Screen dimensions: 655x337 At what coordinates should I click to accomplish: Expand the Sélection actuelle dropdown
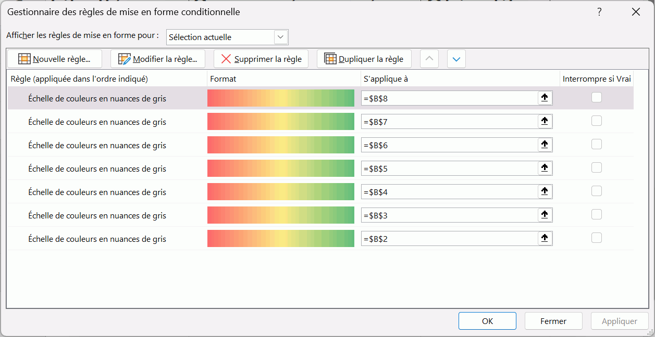pos(280,37)
